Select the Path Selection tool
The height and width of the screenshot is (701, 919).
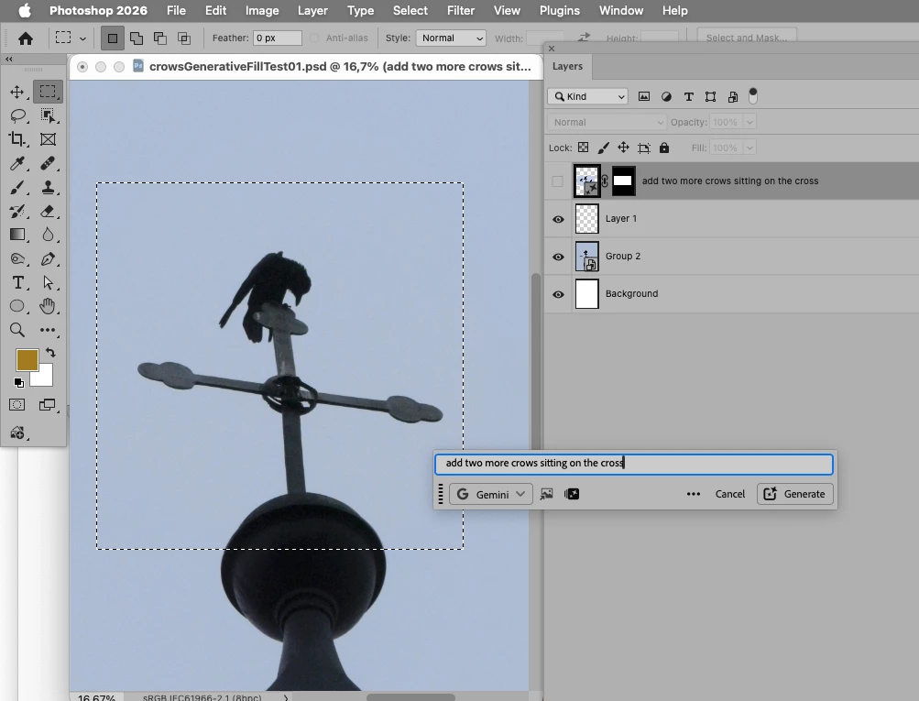48,282
